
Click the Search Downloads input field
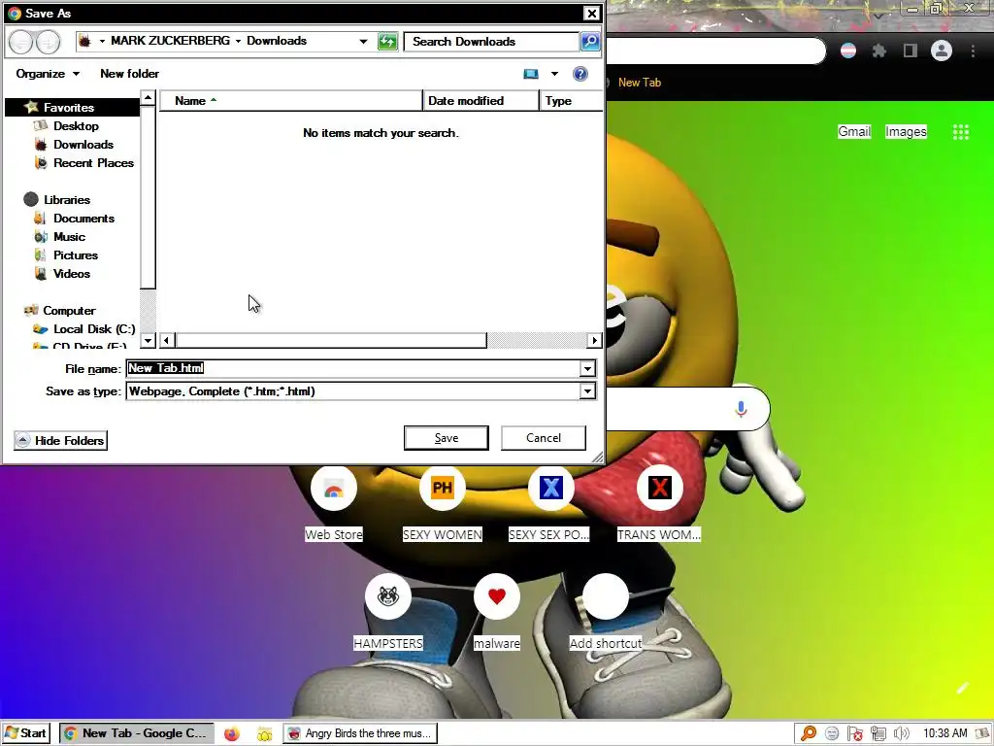pyautogui.click(x=491, y=42)
